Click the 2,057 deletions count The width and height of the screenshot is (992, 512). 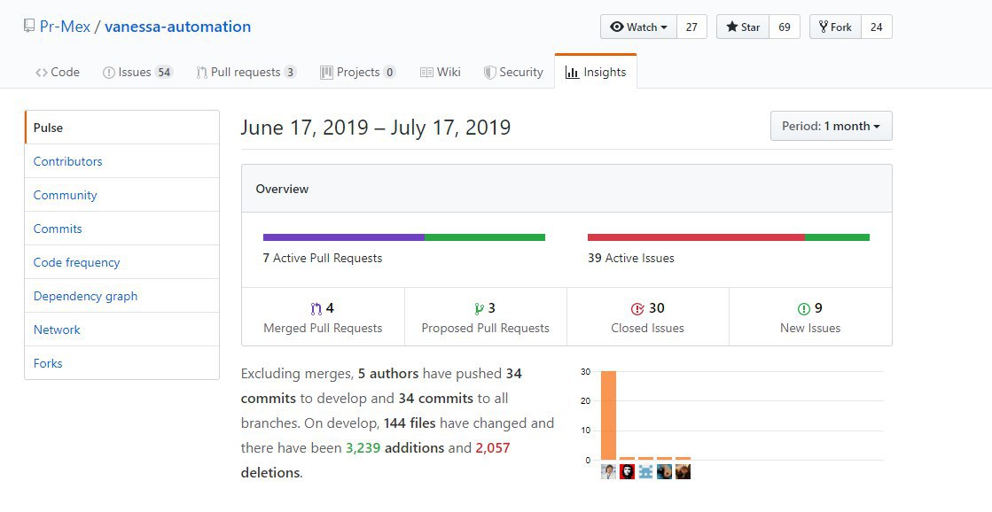[x=493, y=448]
